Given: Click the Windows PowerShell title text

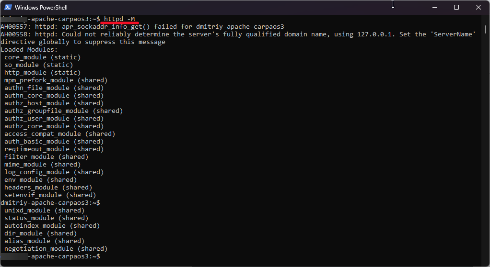Looking at the screenshot, I should pos(41,8).
